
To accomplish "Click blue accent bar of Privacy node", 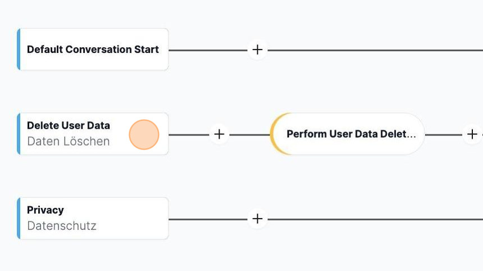I will click(x=19, y=219).
